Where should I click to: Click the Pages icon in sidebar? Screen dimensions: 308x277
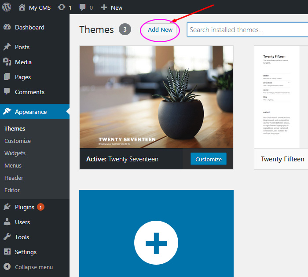tap(7, 77)
